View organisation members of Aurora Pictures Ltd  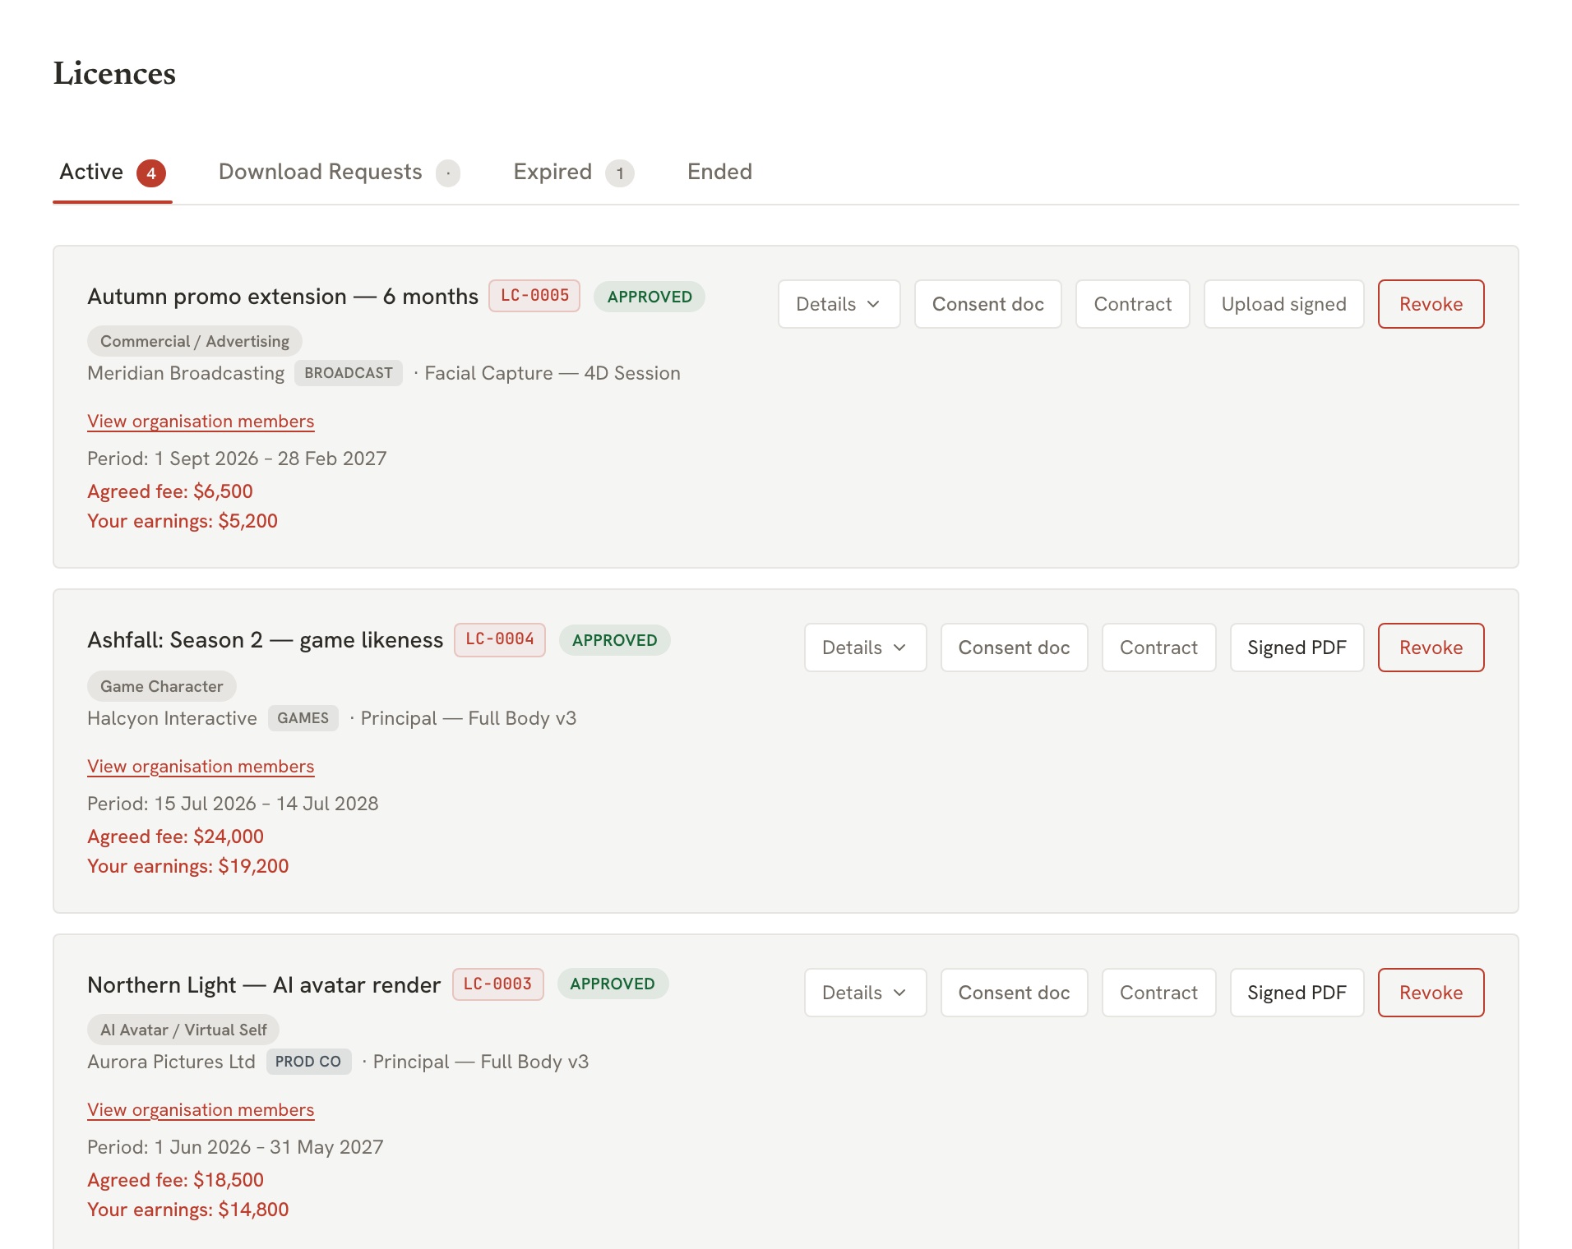click(201, 1110)
